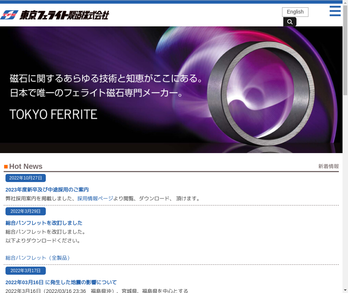Open the 2022年03月16日 earthquake impact article

pyautogui.click(x=61, y=282)
